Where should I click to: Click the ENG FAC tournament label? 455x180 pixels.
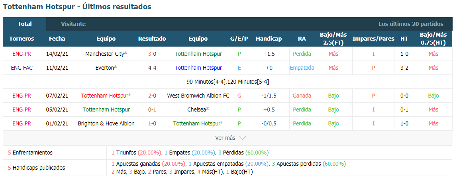tap(22, 68)
